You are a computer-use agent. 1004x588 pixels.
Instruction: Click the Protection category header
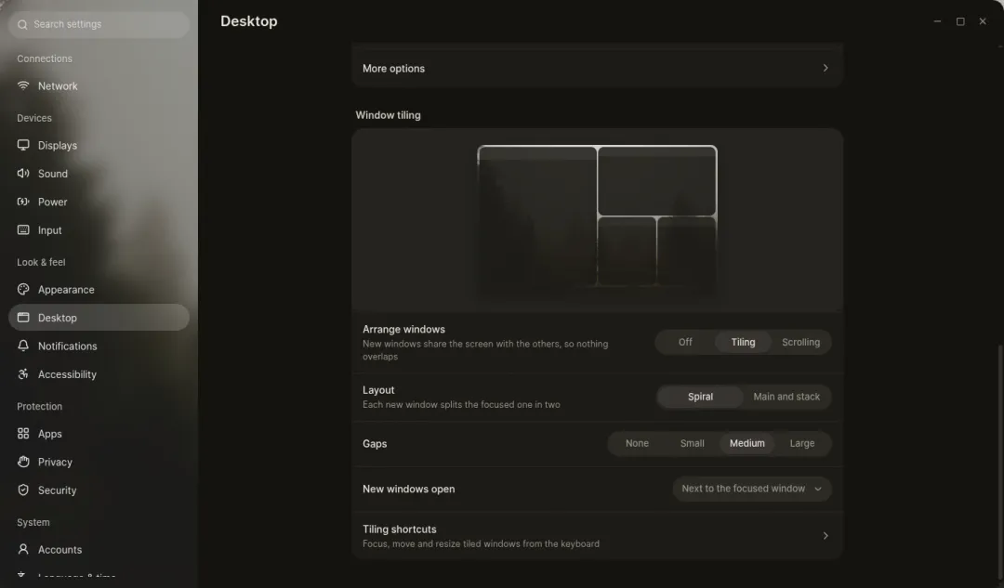[x=39, y=406]
